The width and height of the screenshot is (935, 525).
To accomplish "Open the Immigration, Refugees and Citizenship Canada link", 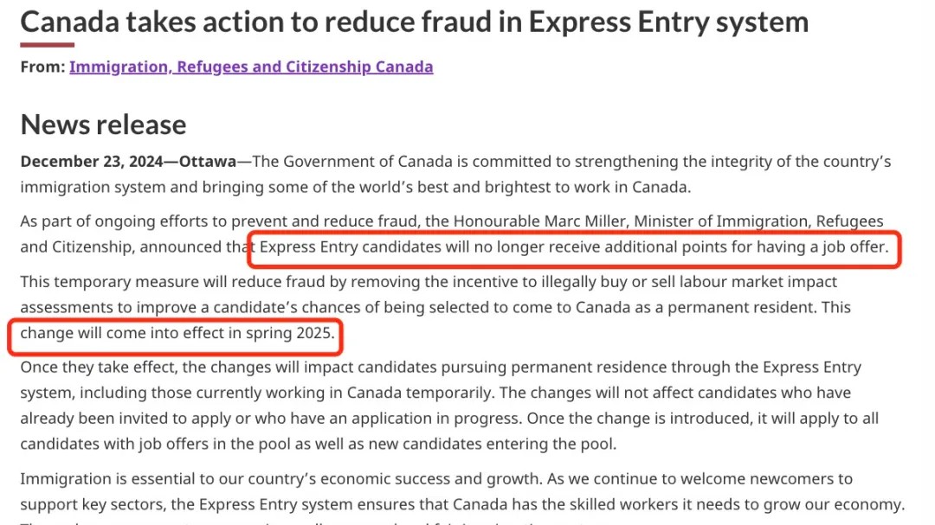I will tap(251, 67).
